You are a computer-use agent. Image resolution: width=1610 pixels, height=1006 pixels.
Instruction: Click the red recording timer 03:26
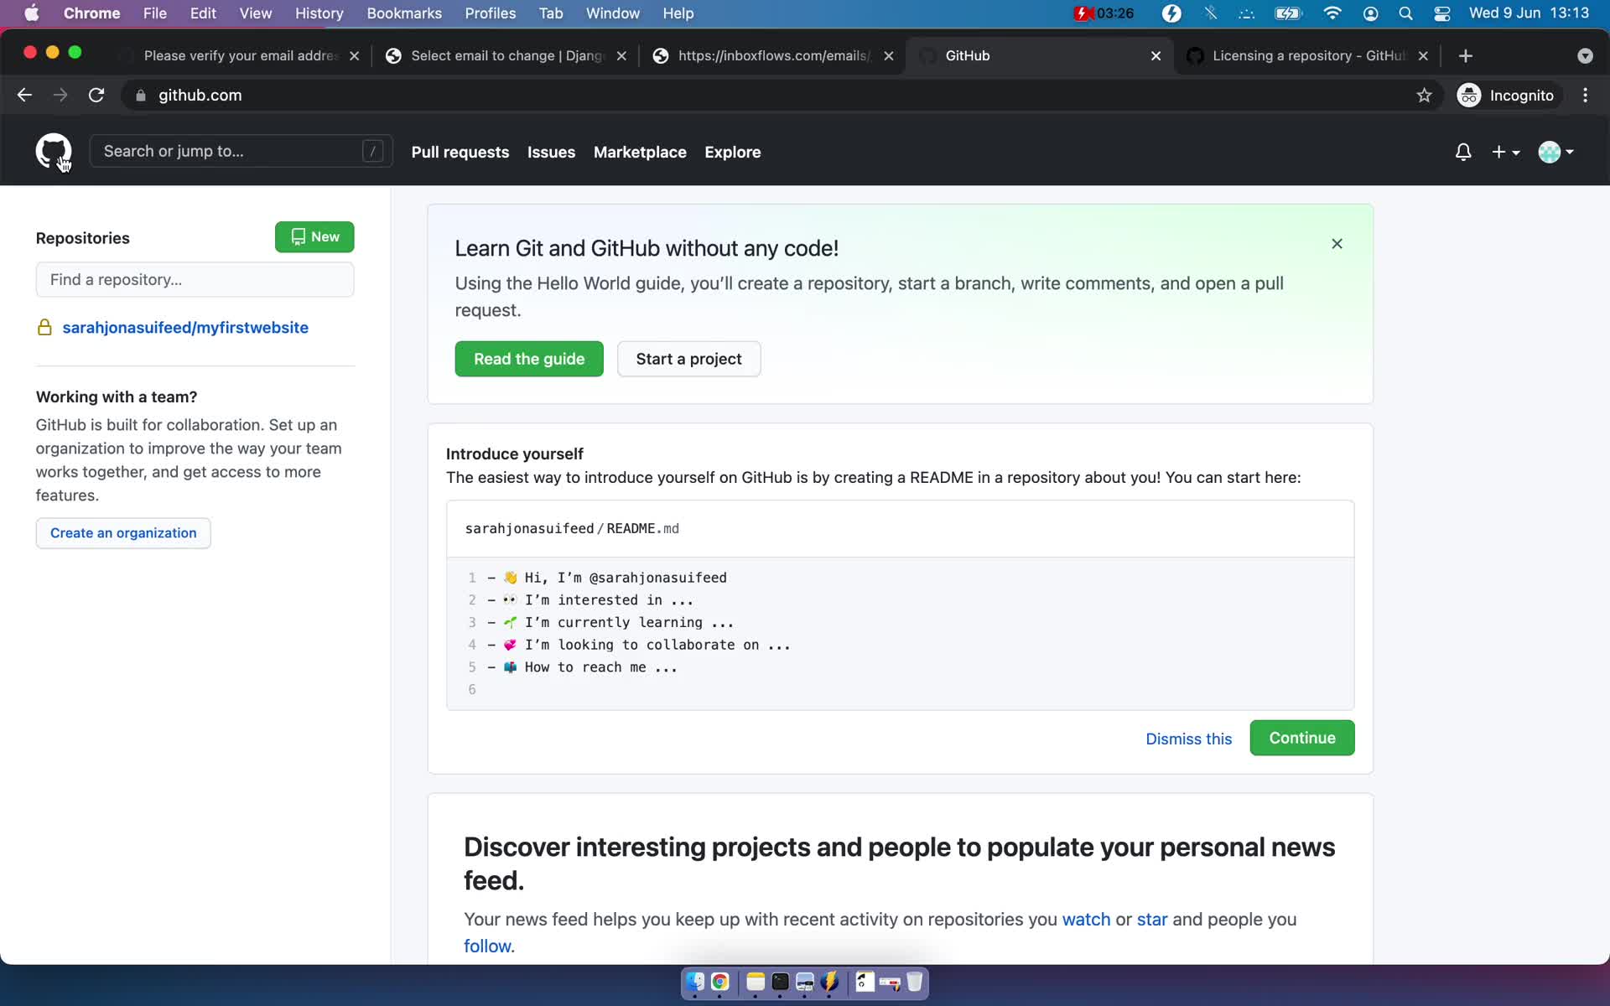click(x=1104, y=13)
